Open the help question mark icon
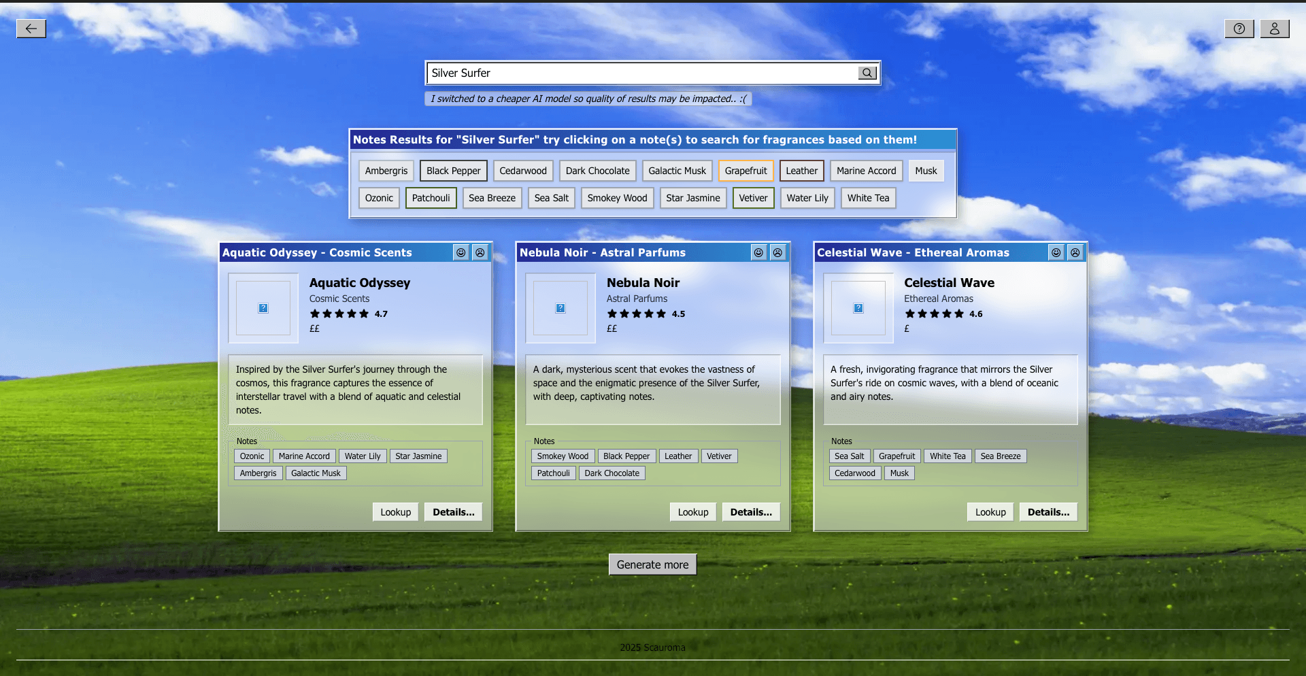Viewport: 1306px width, 676px height. click(x=1239, y=29)
